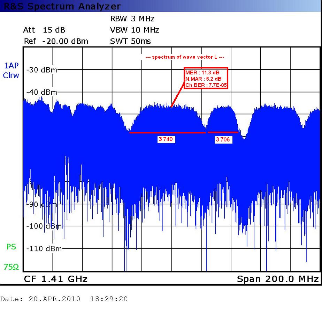Select the Att 15 dB attenuation setting
322x313 pixels.
click(x=44, y=30)
